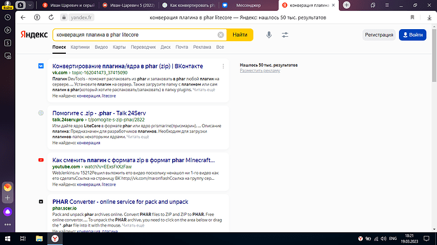Open browser history in sidebar
The image size is (437, 245).
pos(8,17)
